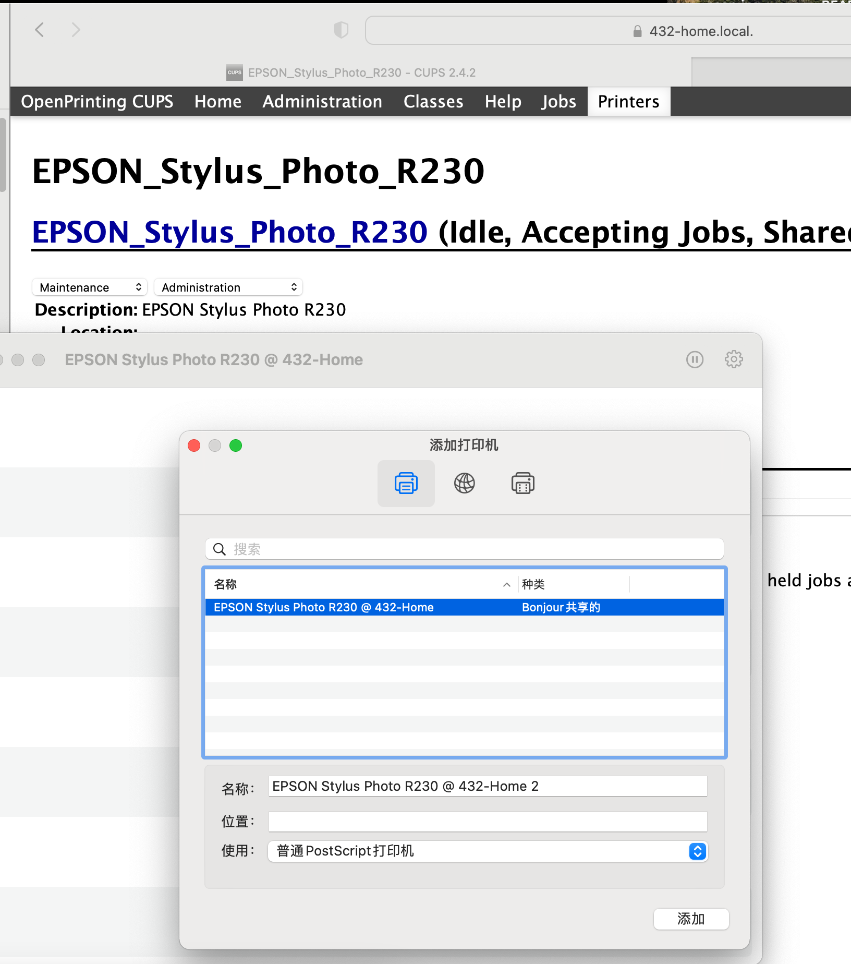Select the default printer tab icon

(406, 483)
